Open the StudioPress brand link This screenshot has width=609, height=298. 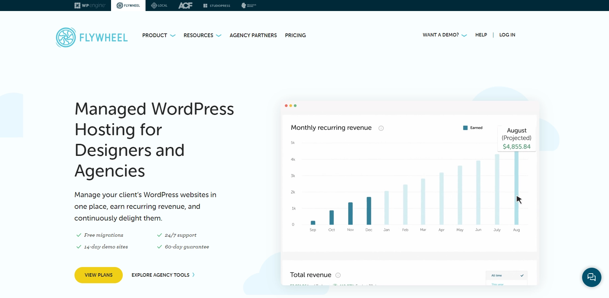pyautogui.click(x=217, y=6)
